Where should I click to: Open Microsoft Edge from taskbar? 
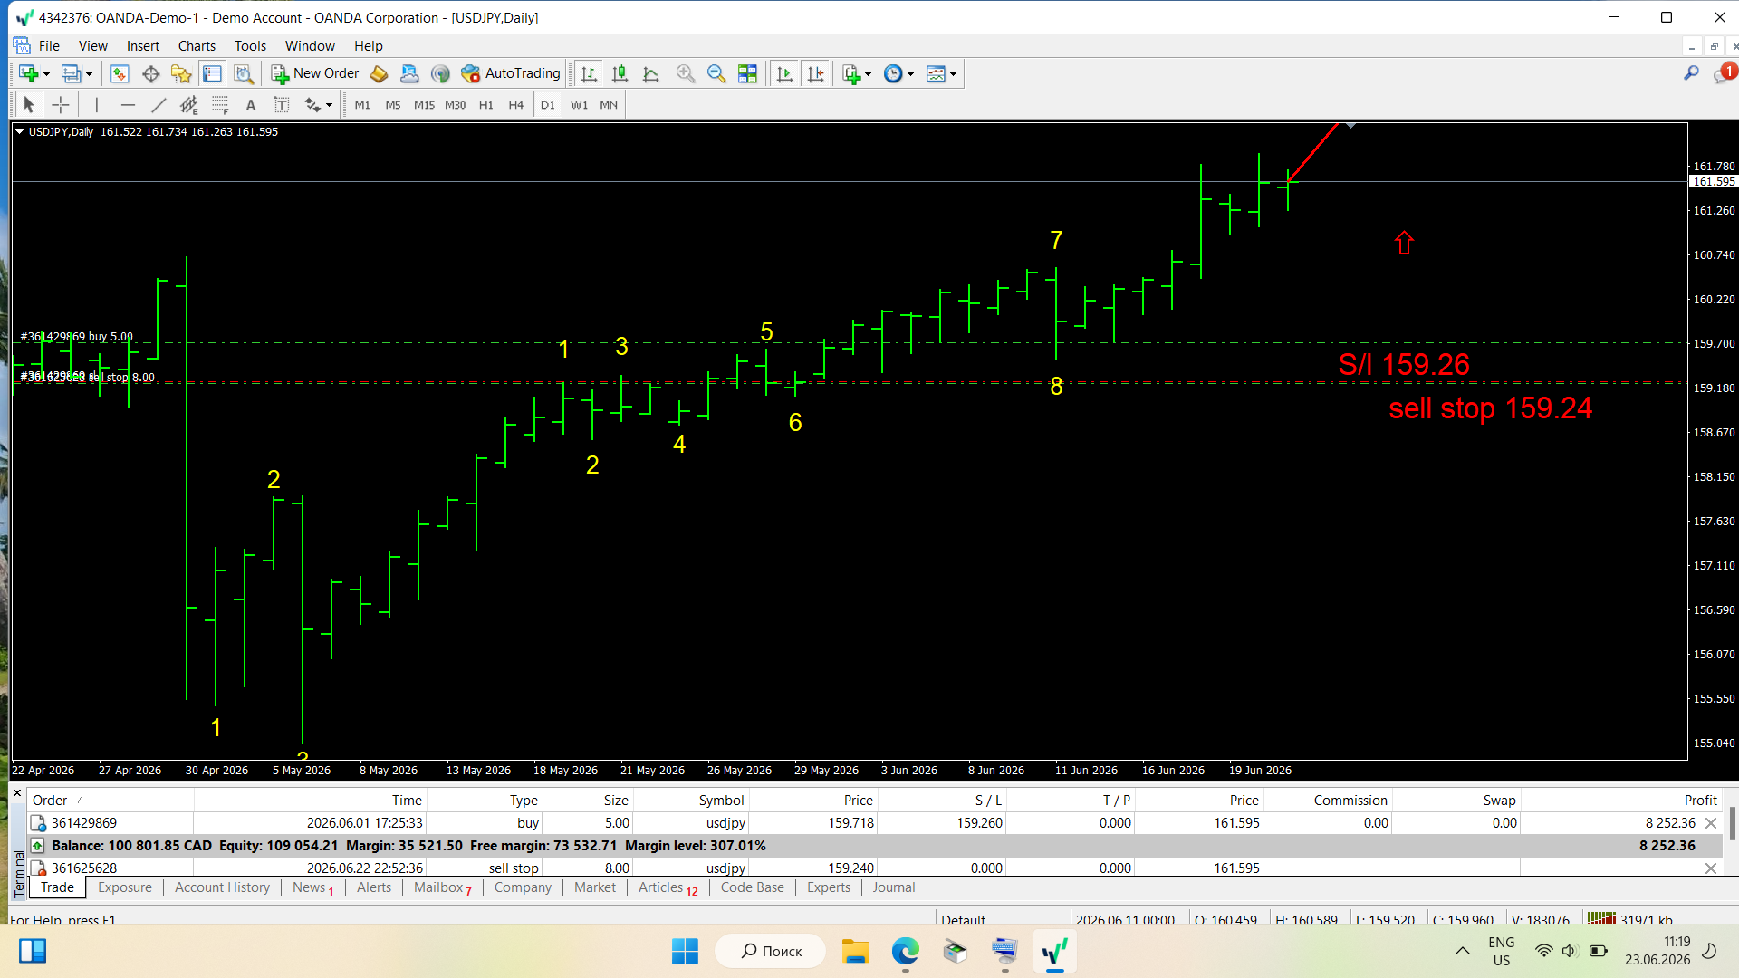905,951
